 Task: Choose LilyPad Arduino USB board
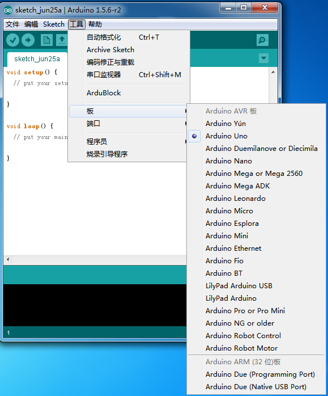click(x=257, y=285)
